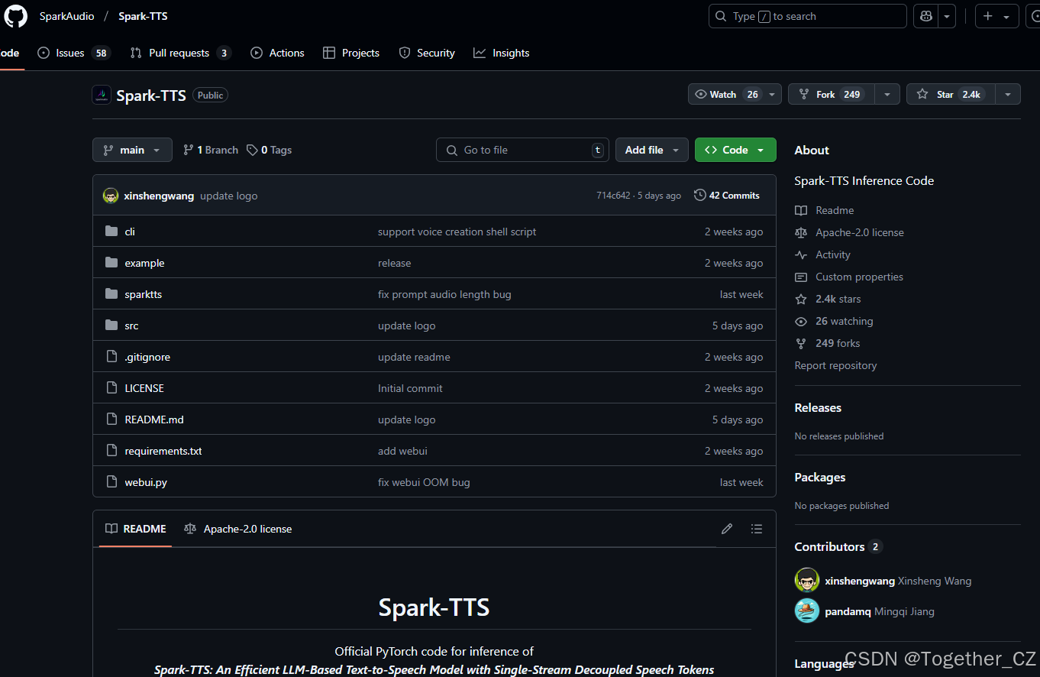Screen dimensions: 1040x677
Task: Open the webui.py file
Action: coord(146,482)
